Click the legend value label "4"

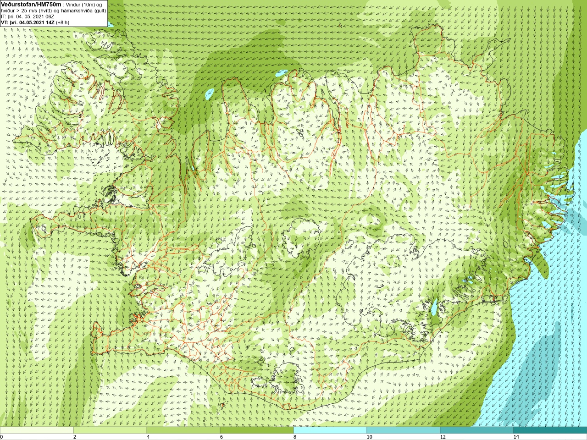click(x=148, y=437)
